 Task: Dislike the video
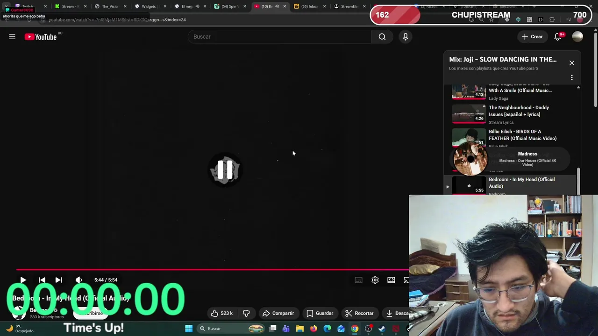pyautogui.click(x=246, y=313)
